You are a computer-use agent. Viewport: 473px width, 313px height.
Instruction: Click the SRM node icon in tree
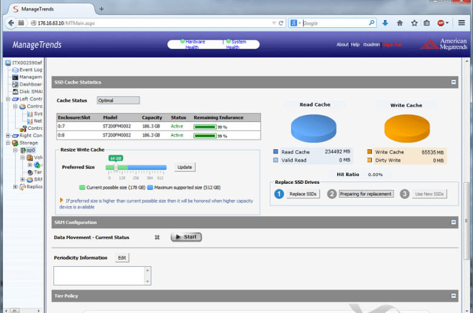pos(30,180)
